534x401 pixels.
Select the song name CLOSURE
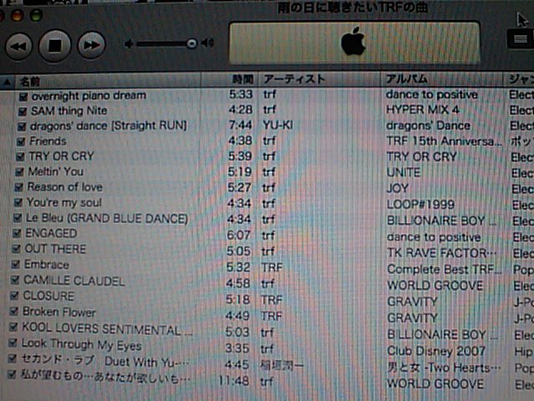[48, 296]
